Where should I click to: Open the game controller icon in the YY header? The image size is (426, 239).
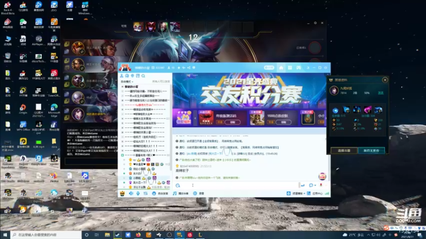coord(299,68)
